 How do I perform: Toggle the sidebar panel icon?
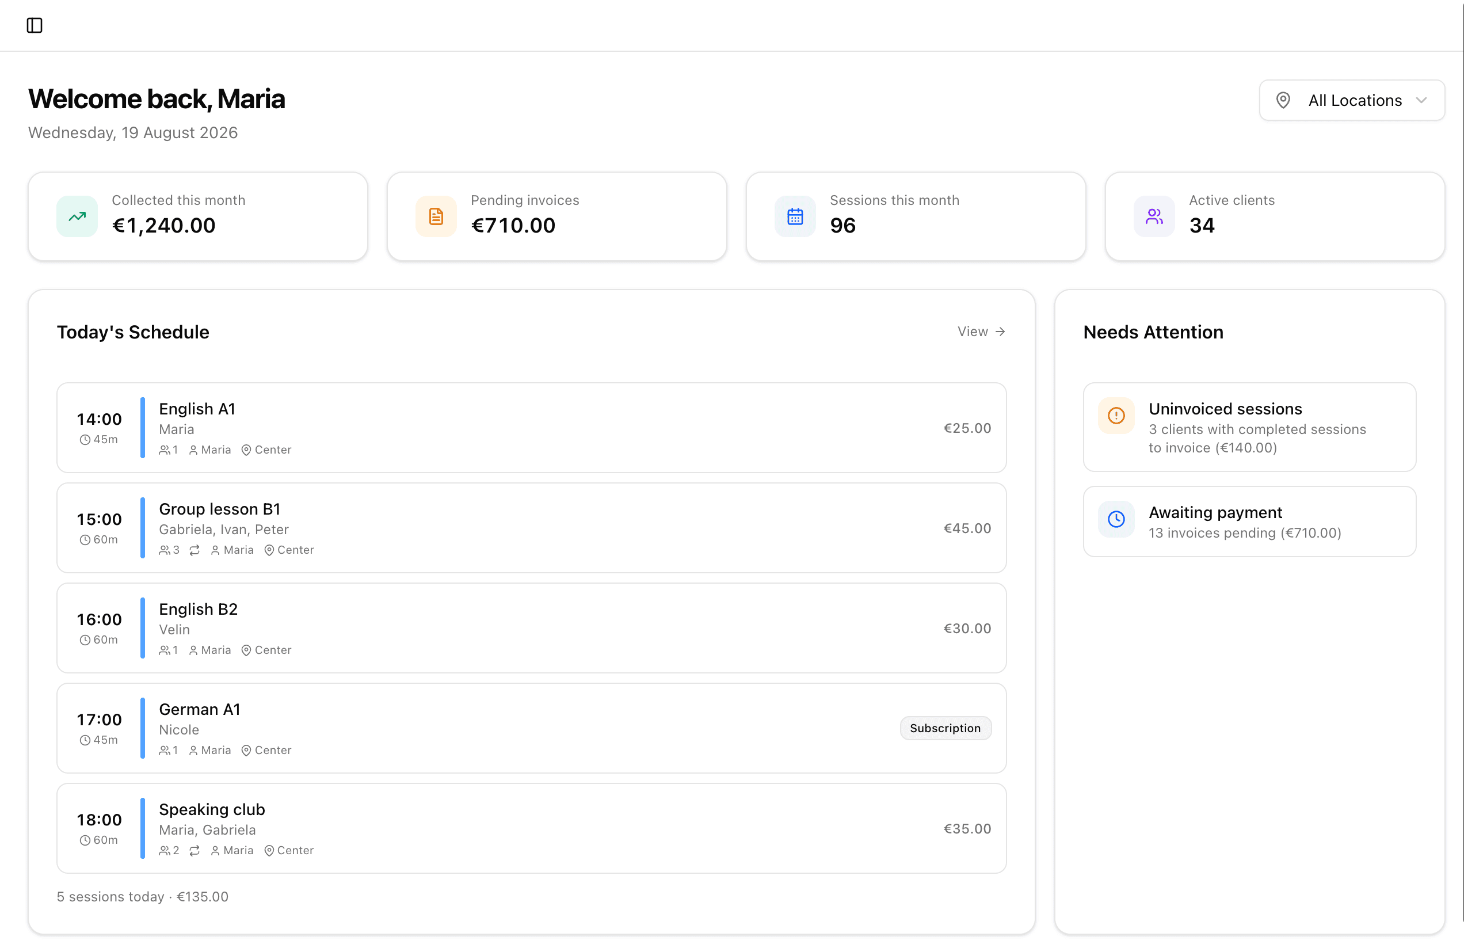[x=35, y=25]
